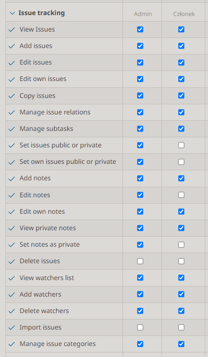Uncheck View Issues for Członek role

click(x=181, y=29)
